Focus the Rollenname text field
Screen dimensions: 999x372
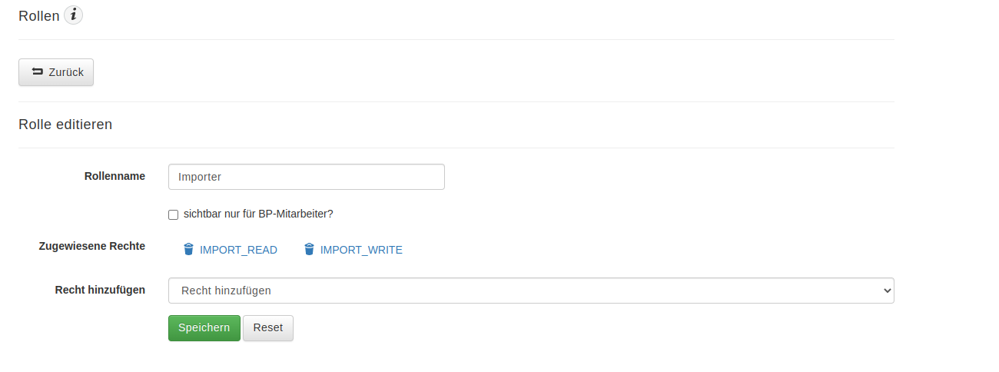coord(307,177)
